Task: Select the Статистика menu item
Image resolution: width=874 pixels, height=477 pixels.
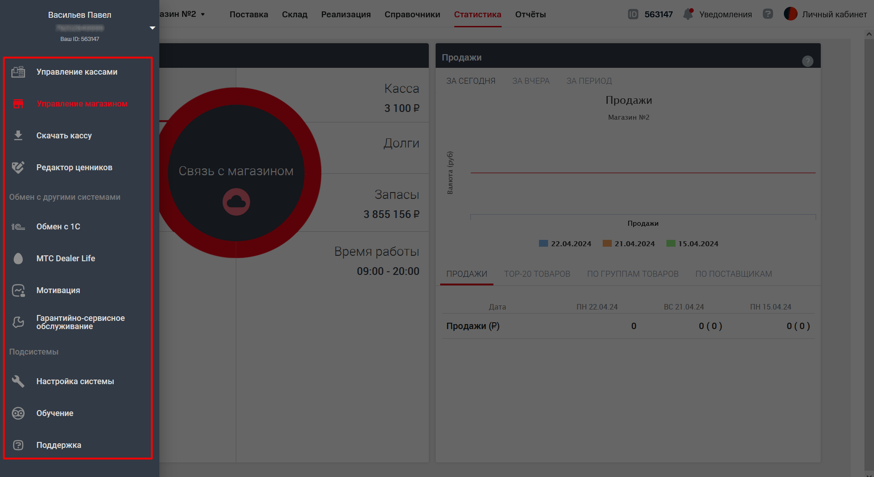Action: pyautogui.click(x=478, y=14)
